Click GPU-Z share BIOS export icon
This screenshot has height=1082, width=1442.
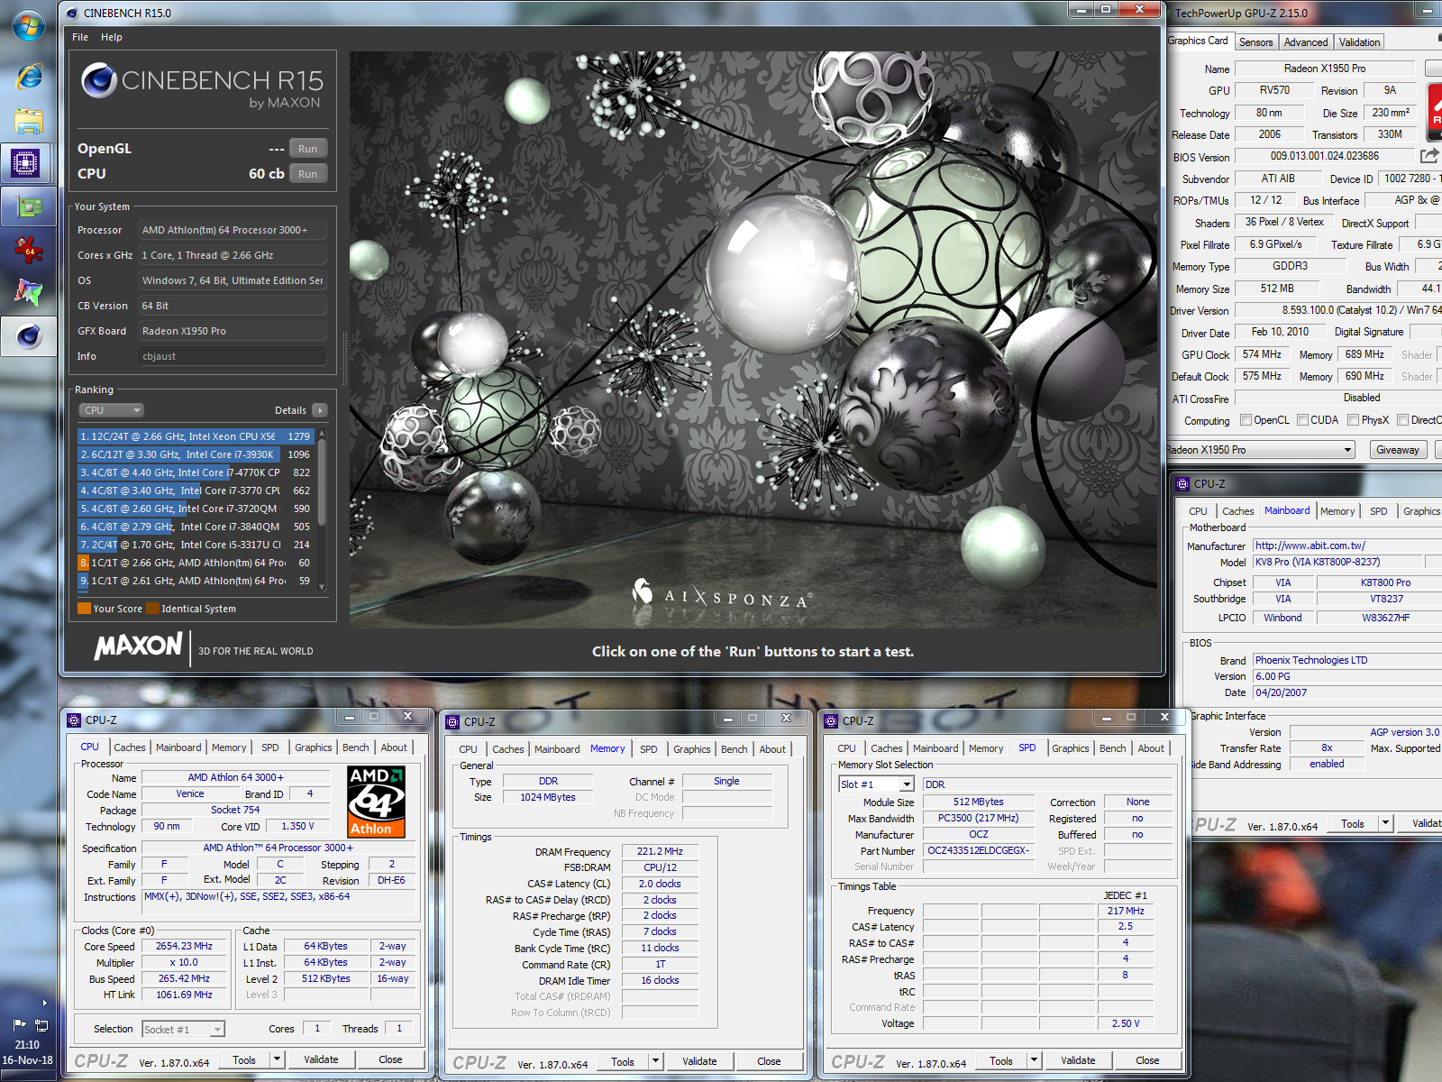click(1429, 156)
